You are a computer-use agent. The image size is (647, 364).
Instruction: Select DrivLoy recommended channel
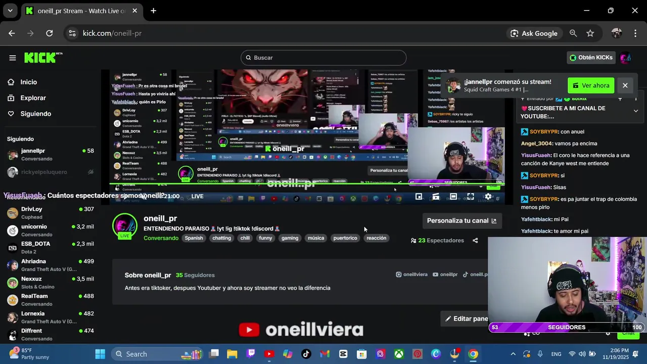(x=51, y=213)
